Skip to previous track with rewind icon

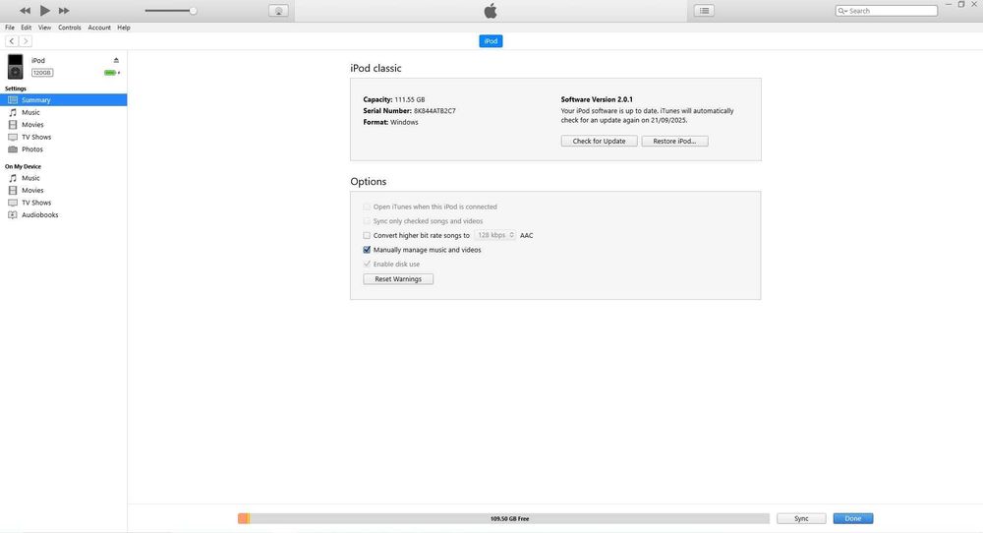click(26, 11)
